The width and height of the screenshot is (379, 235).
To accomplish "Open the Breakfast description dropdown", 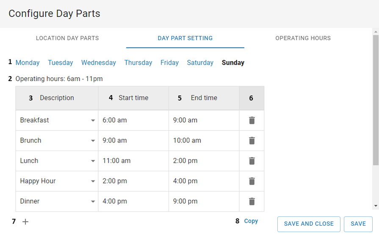I will point(93,120).
